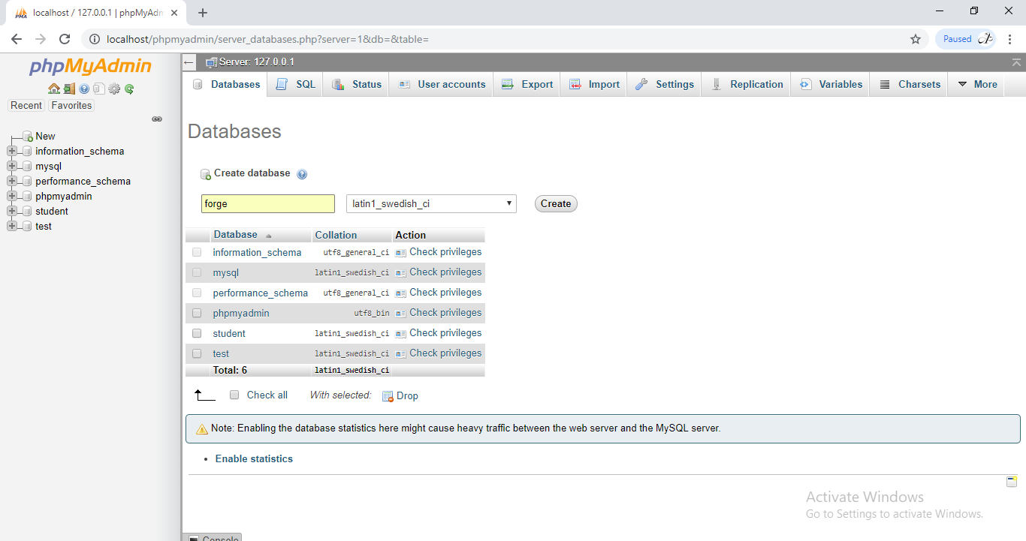The height and width of the screenshot is (541, 1026).
Task: Open a new browser tab
Action: tap(203, 12)
